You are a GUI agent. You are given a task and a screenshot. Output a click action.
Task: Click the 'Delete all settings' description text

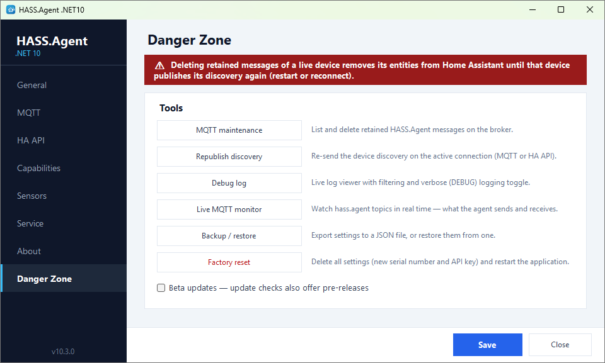pos(441,262)
